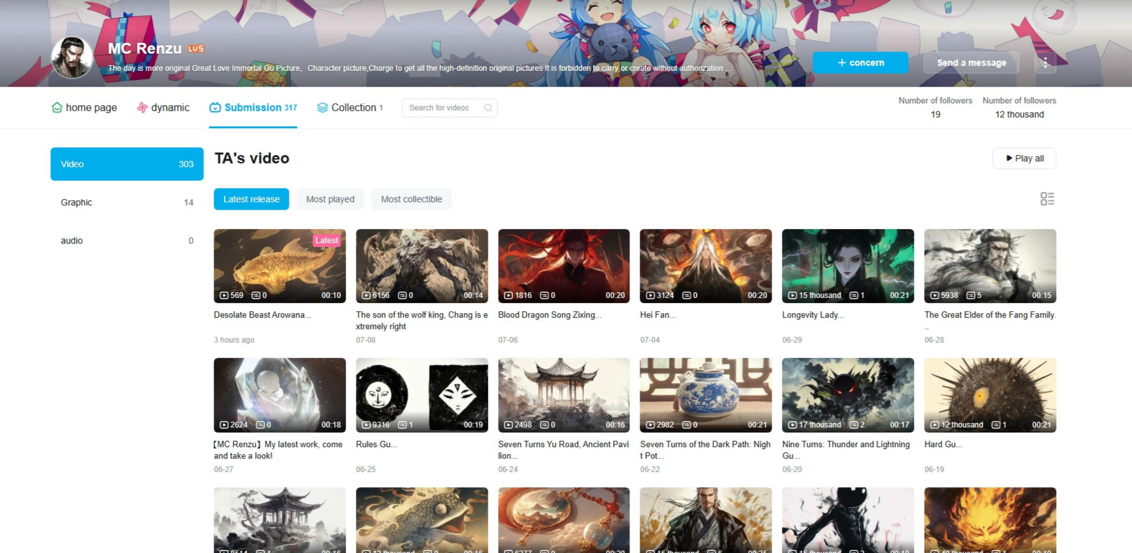Screen dimensions: 1132x553
Task: Select the Latest release sort option
Action: [251, 199]
